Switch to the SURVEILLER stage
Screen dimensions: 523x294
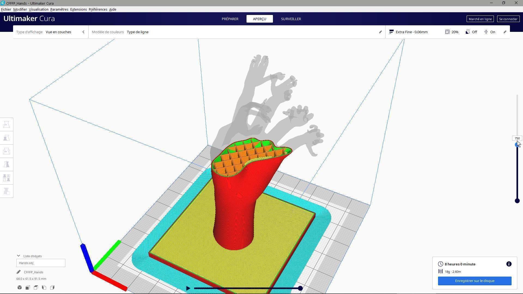point(291,19)
